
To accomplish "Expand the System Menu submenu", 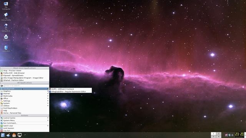I will point(25,120).
